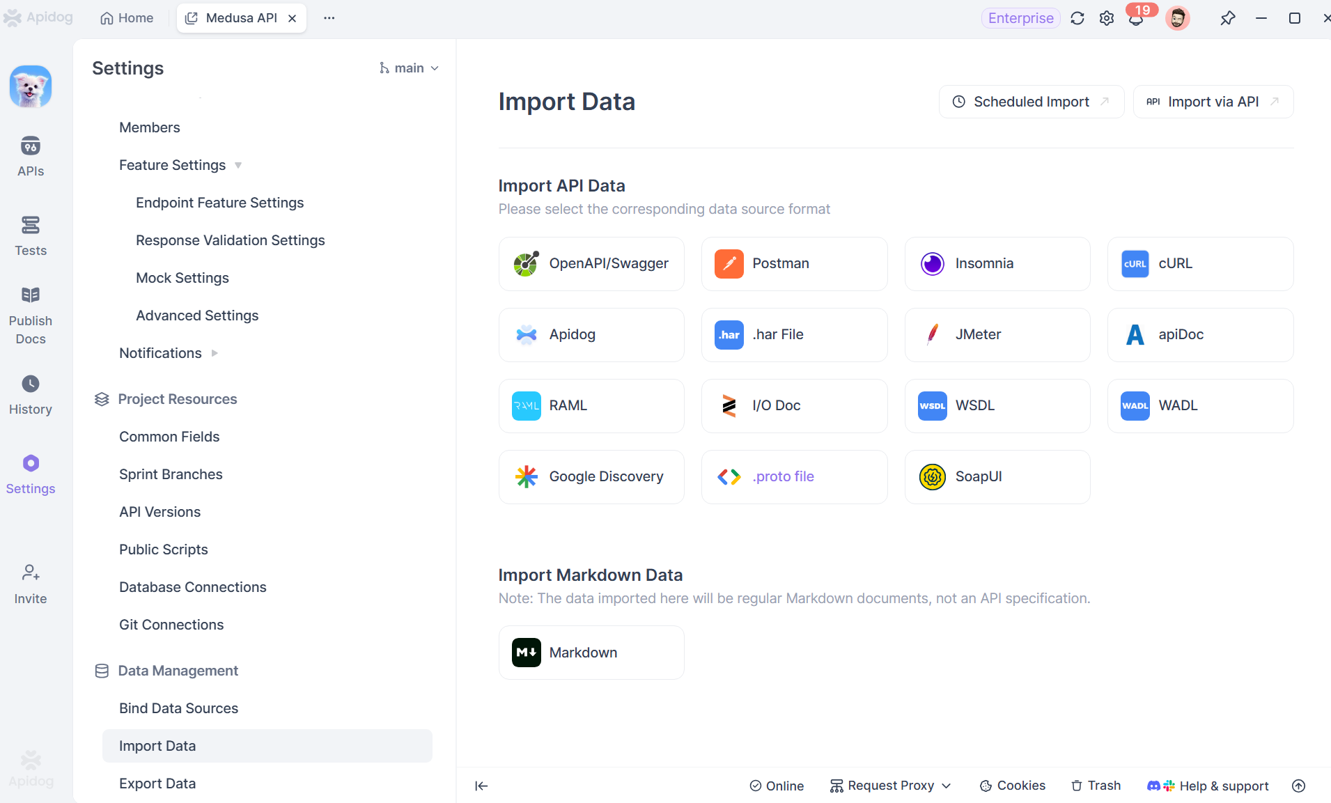This screenshot has height=803, width=1331.
Task: Click the refresh icon in the title bar
Action: click(1077, 18)
